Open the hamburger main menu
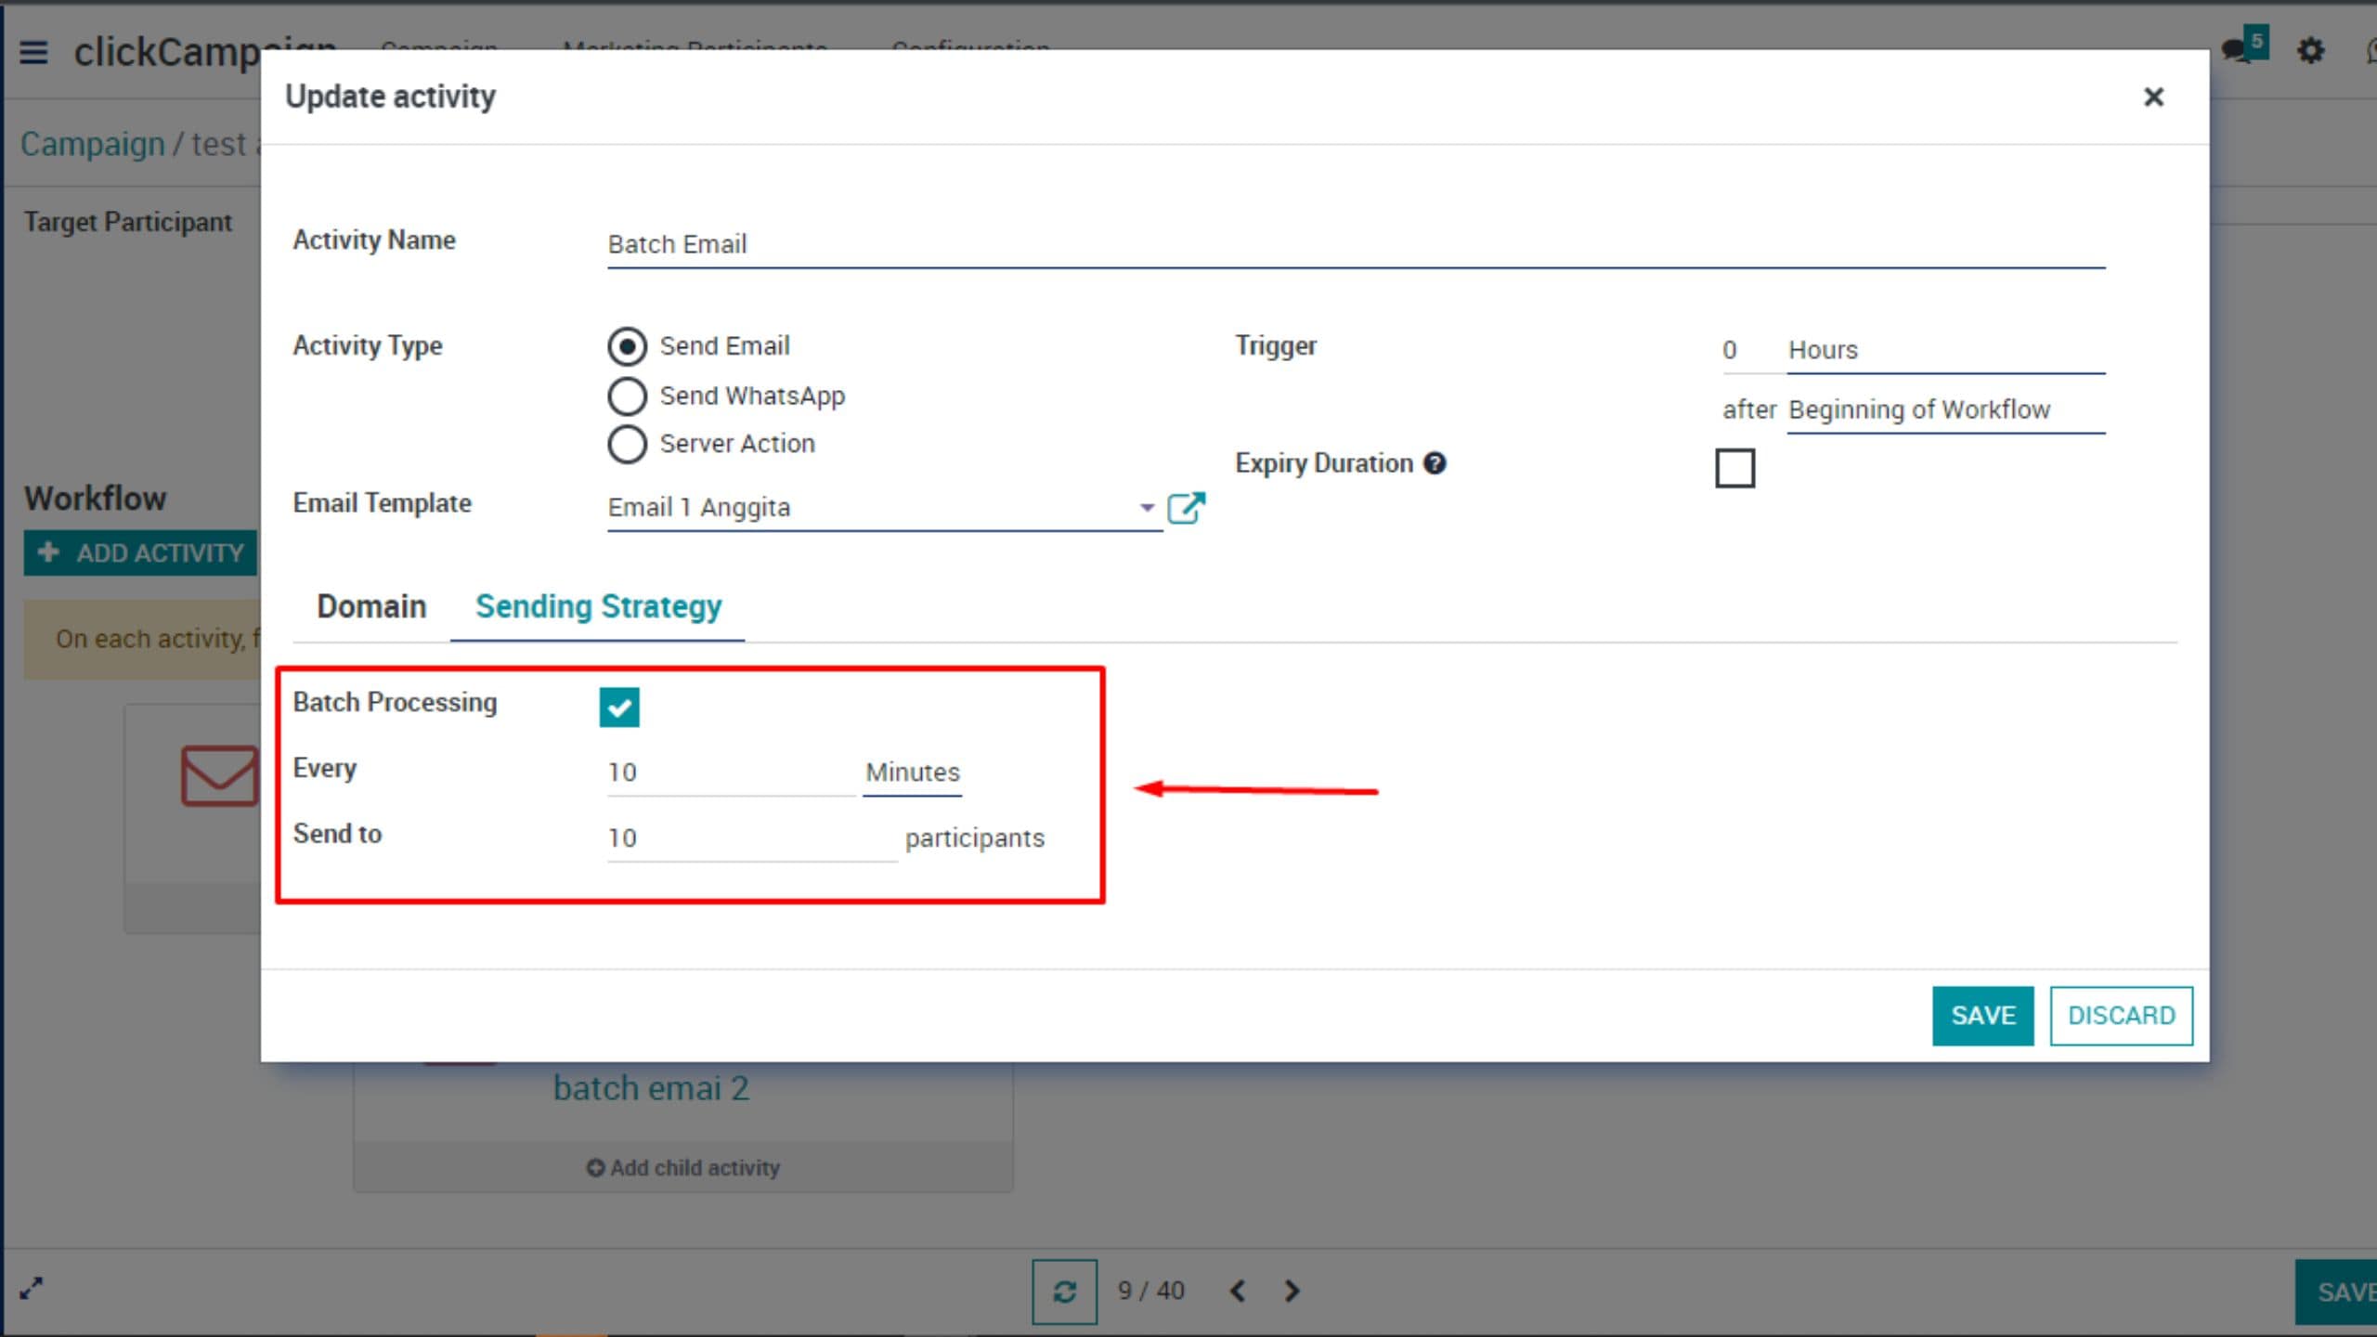The height and width of the screenshot is (1337, 2377). [33, 52]
